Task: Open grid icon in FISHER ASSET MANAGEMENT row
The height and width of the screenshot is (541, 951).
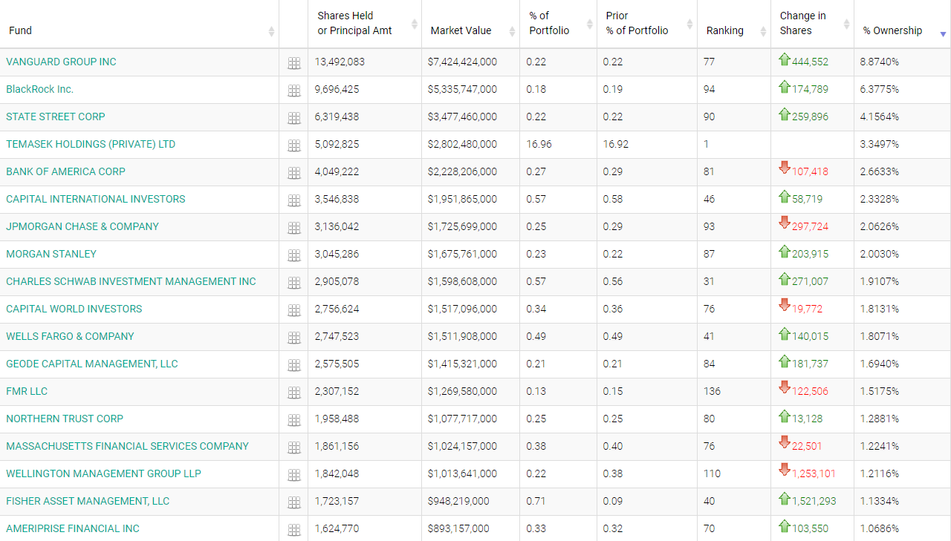Action: (x=294, y=502)
